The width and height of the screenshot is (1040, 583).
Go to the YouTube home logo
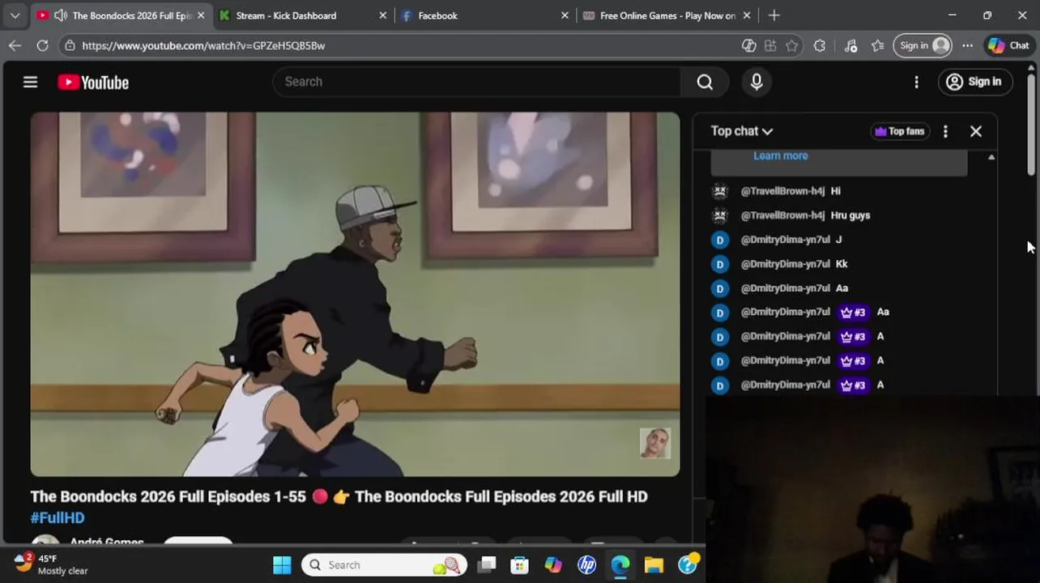[93, 82]
